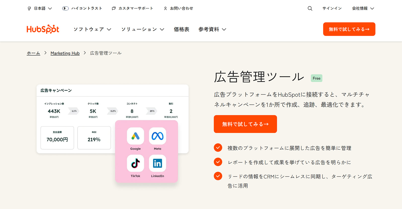Expand the ソフトウェア menu
The height and width of the screenshot is (209, 402).
coord(92,29)
